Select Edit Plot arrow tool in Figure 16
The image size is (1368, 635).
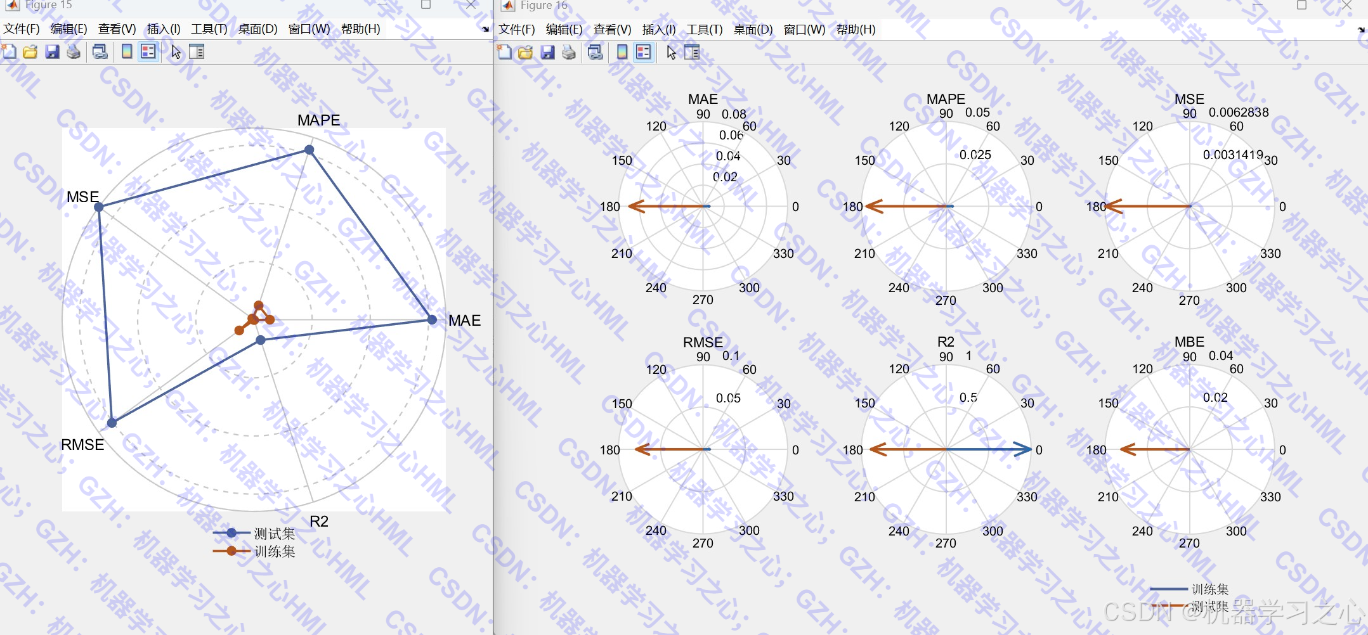pyautogui.click(x=671, y=53)
